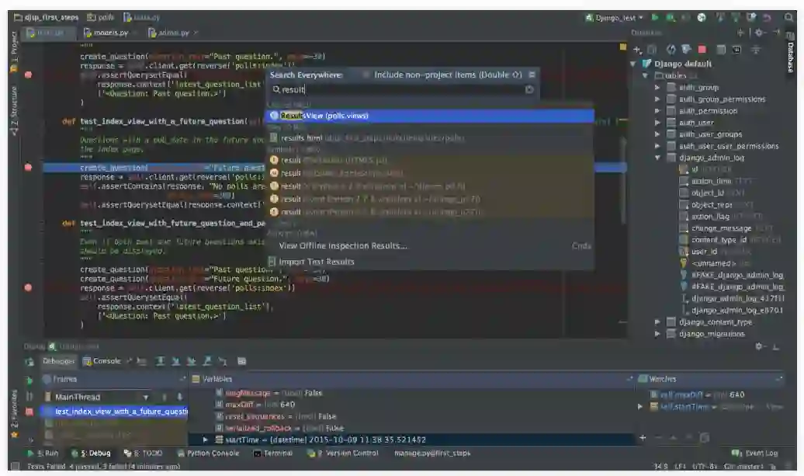Click the Step Out icon in debugger toolbar
804x476 pixels.
tap(206, 361)
